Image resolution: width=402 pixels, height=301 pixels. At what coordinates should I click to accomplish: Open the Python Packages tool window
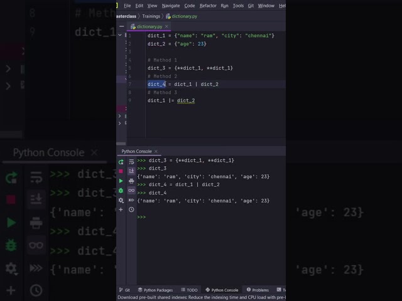click(155, 290)
